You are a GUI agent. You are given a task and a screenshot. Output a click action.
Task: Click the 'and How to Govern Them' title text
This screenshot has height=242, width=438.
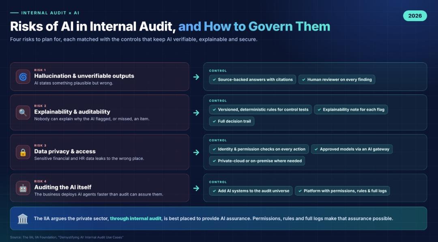pos(254,26)
